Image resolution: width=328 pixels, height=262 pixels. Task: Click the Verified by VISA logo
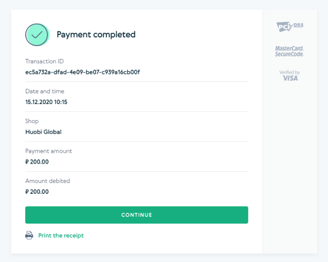coord(290,75)
